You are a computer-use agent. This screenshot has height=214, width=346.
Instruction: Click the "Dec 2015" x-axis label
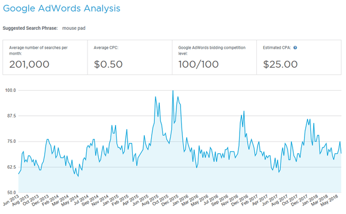tap(170, 200)
